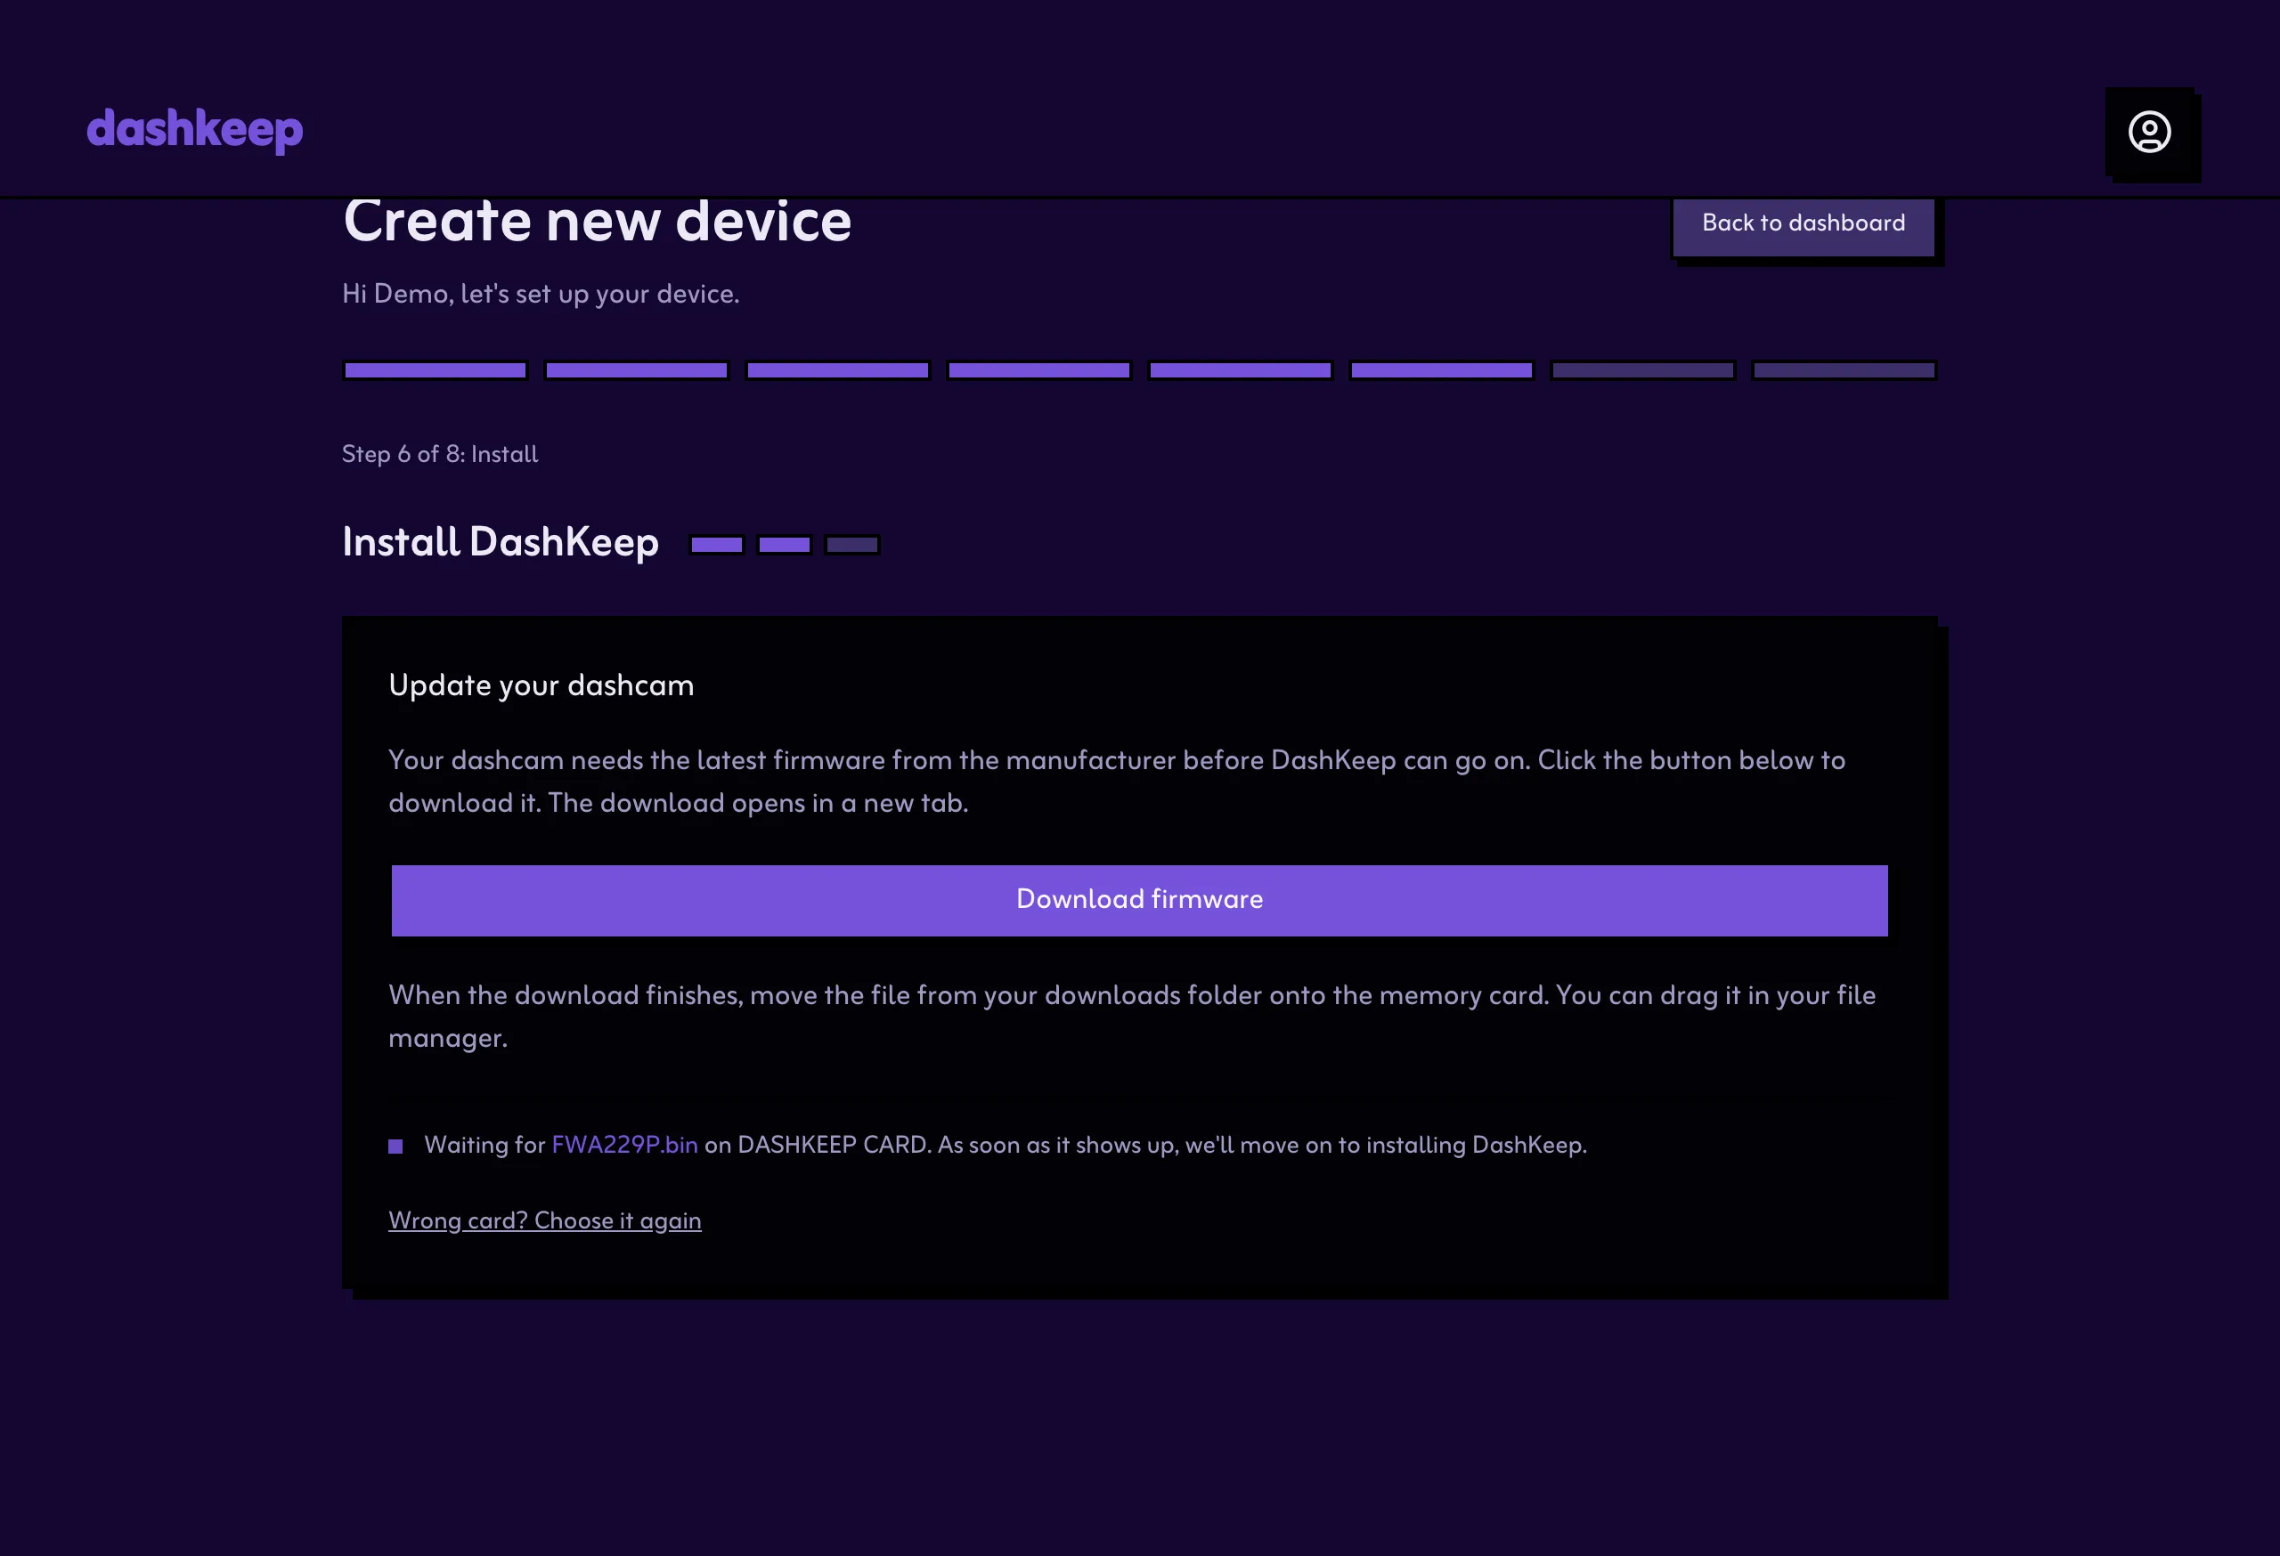Click the first sub-step segment beside Install DashKeep
2280x1556 pixels.
[716, 545]
